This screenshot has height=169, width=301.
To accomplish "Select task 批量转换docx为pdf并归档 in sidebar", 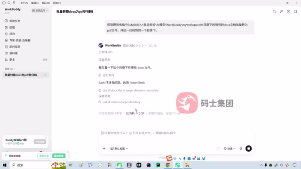I will [26, 75].
